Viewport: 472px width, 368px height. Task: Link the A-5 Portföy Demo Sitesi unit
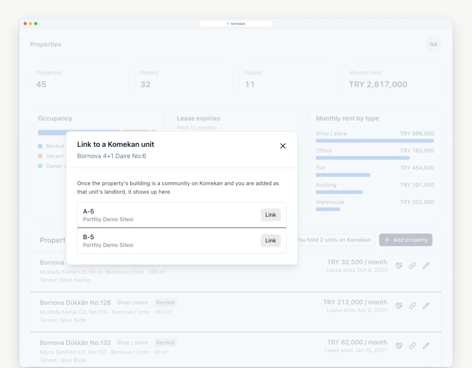tap(270, 215)
